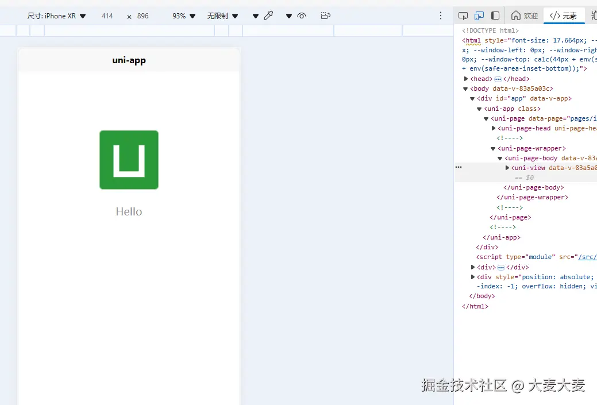Select the </body> closing tag

pos(482,296)
